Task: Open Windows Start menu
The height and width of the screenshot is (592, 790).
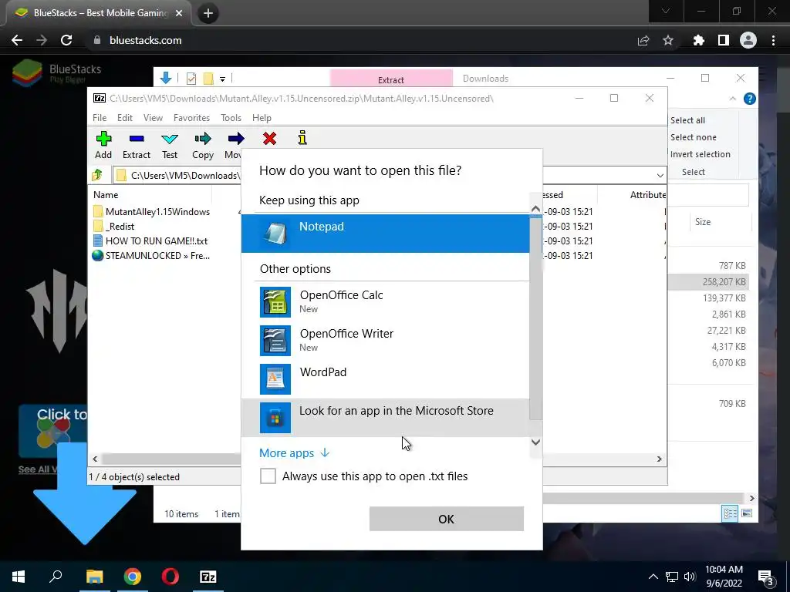Action: coord(19,577)
